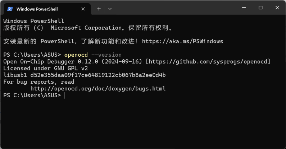Click the For bug reports, read line

tap(38, 82)
